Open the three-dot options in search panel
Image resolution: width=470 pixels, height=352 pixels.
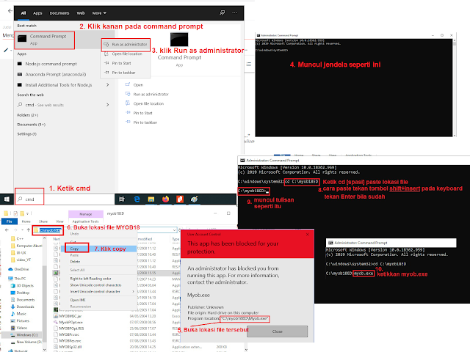tap(235, 13)
